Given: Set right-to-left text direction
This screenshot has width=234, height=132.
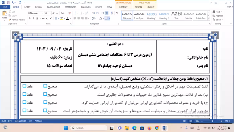Looking at the screenshot, I should [107, 13].
